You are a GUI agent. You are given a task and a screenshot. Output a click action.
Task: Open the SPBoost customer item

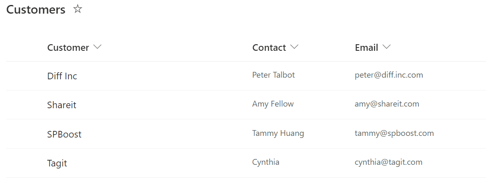64,134
